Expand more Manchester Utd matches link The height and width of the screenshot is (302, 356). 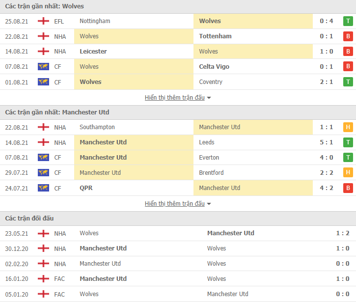point(175,204)
